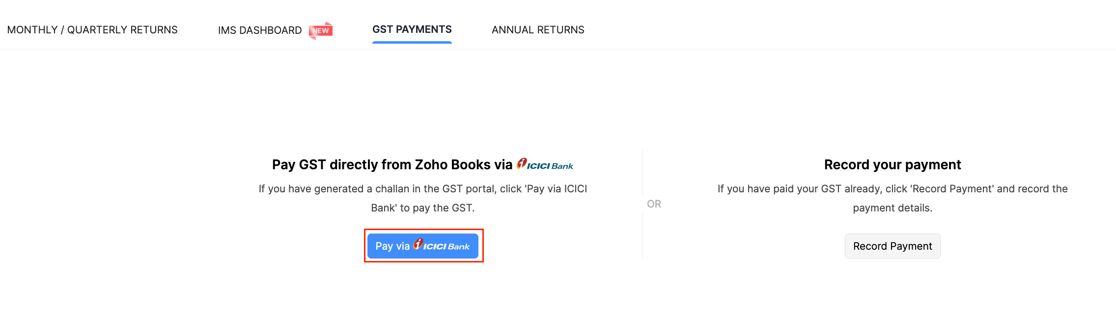Click the heading 'Record your payment'
This screenshot has height=313, width=1116.
point(893,164)
